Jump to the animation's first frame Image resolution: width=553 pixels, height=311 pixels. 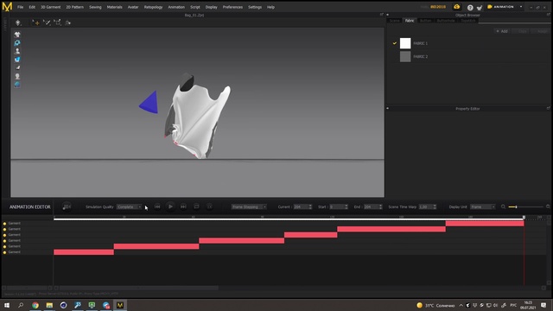[157, 206]
